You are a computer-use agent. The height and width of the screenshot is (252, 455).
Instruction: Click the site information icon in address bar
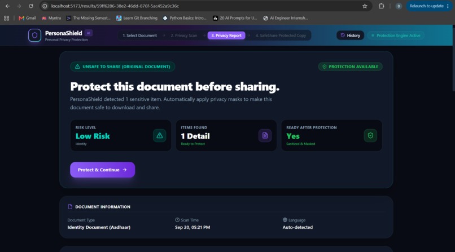(x=45, y=6)
